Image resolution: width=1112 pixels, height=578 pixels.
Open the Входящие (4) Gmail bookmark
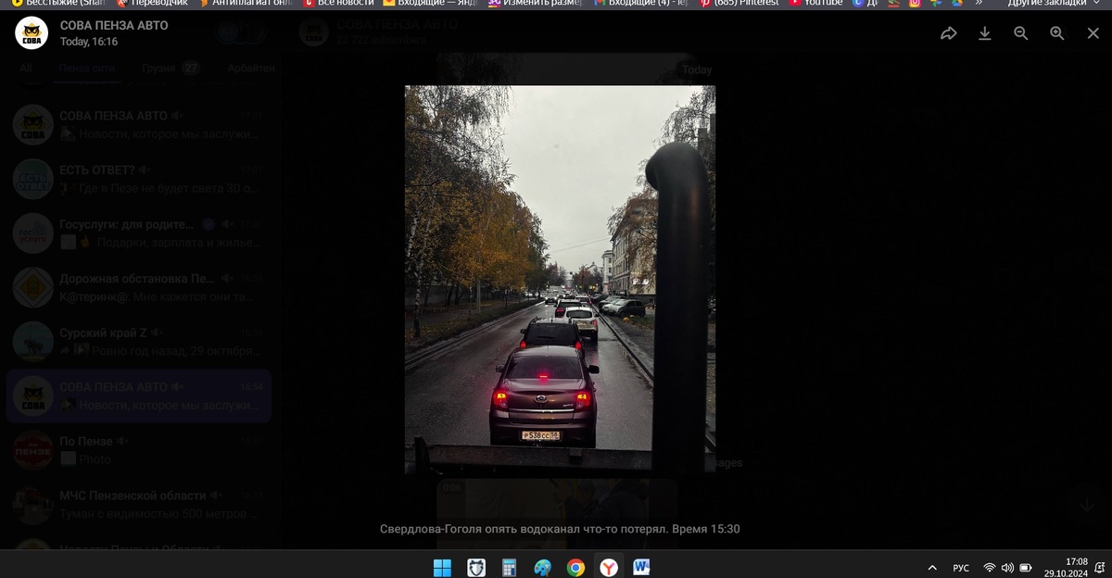[x=641, y=3]
